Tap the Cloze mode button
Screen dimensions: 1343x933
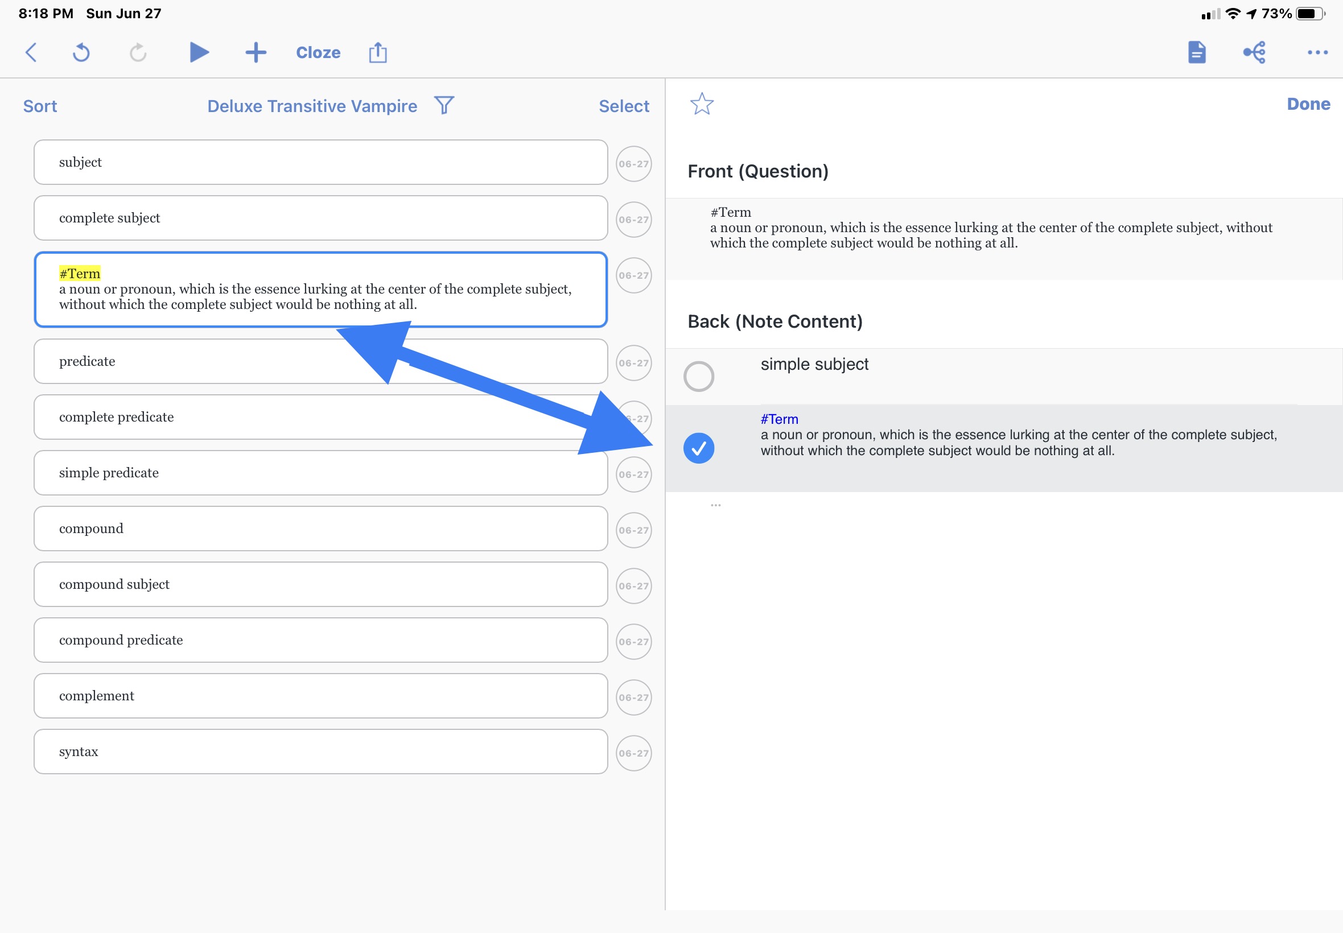(x=318, y=52)
